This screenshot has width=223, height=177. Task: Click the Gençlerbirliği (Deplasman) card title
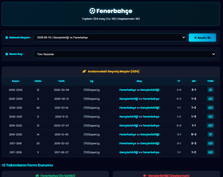[x=169, y=176]
